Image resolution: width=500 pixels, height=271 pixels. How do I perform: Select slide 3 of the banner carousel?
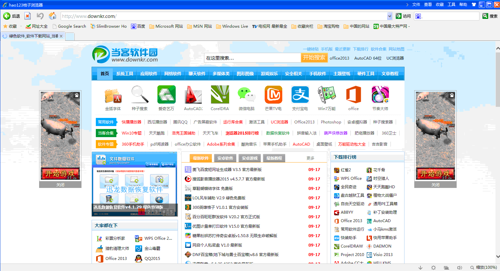pos(156,212)
